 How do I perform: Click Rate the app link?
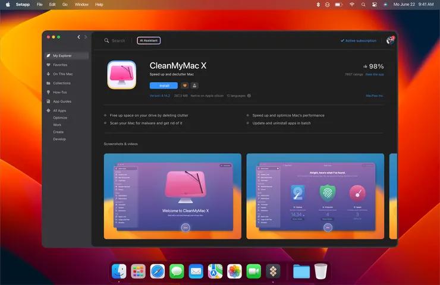tap(375, 74)
